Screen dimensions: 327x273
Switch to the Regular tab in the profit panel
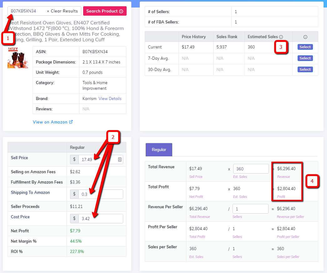tap(159, 149)
